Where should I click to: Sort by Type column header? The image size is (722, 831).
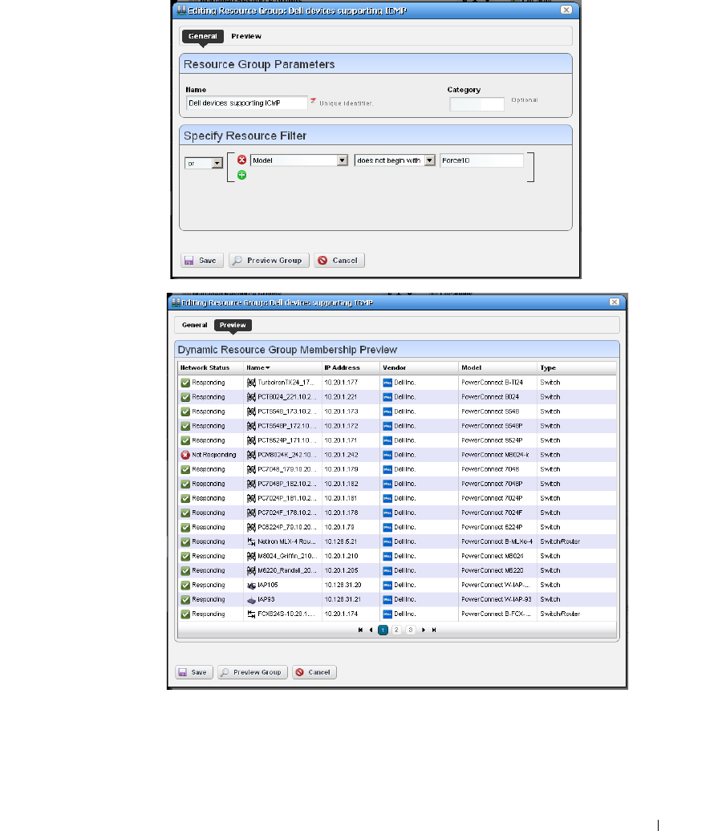click(576, 367)
